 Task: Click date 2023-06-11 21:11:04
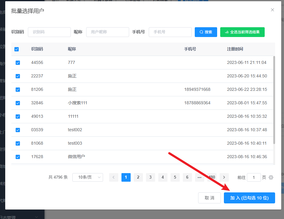click(x=247, y=62)
